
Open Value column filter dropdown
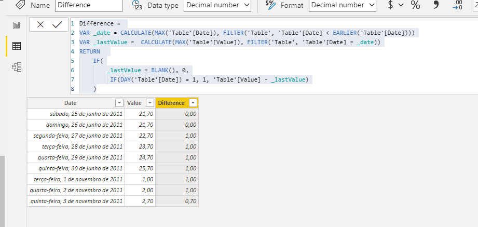click(149, 103)
